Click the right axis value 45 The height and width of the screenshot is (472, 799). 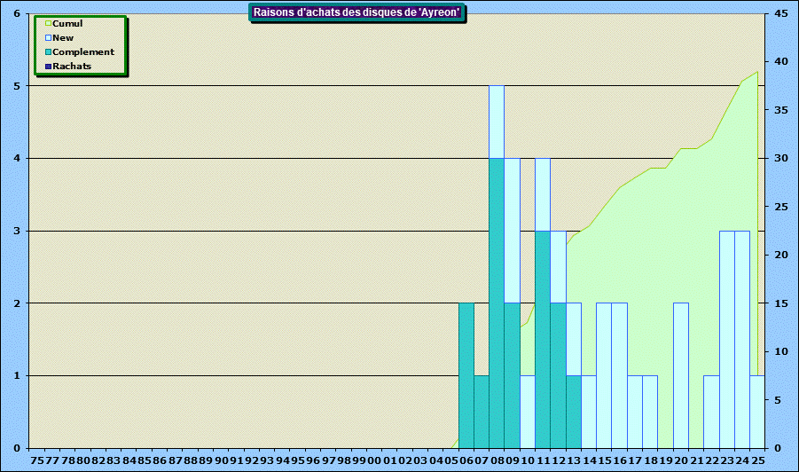click(x=780, y=14)
